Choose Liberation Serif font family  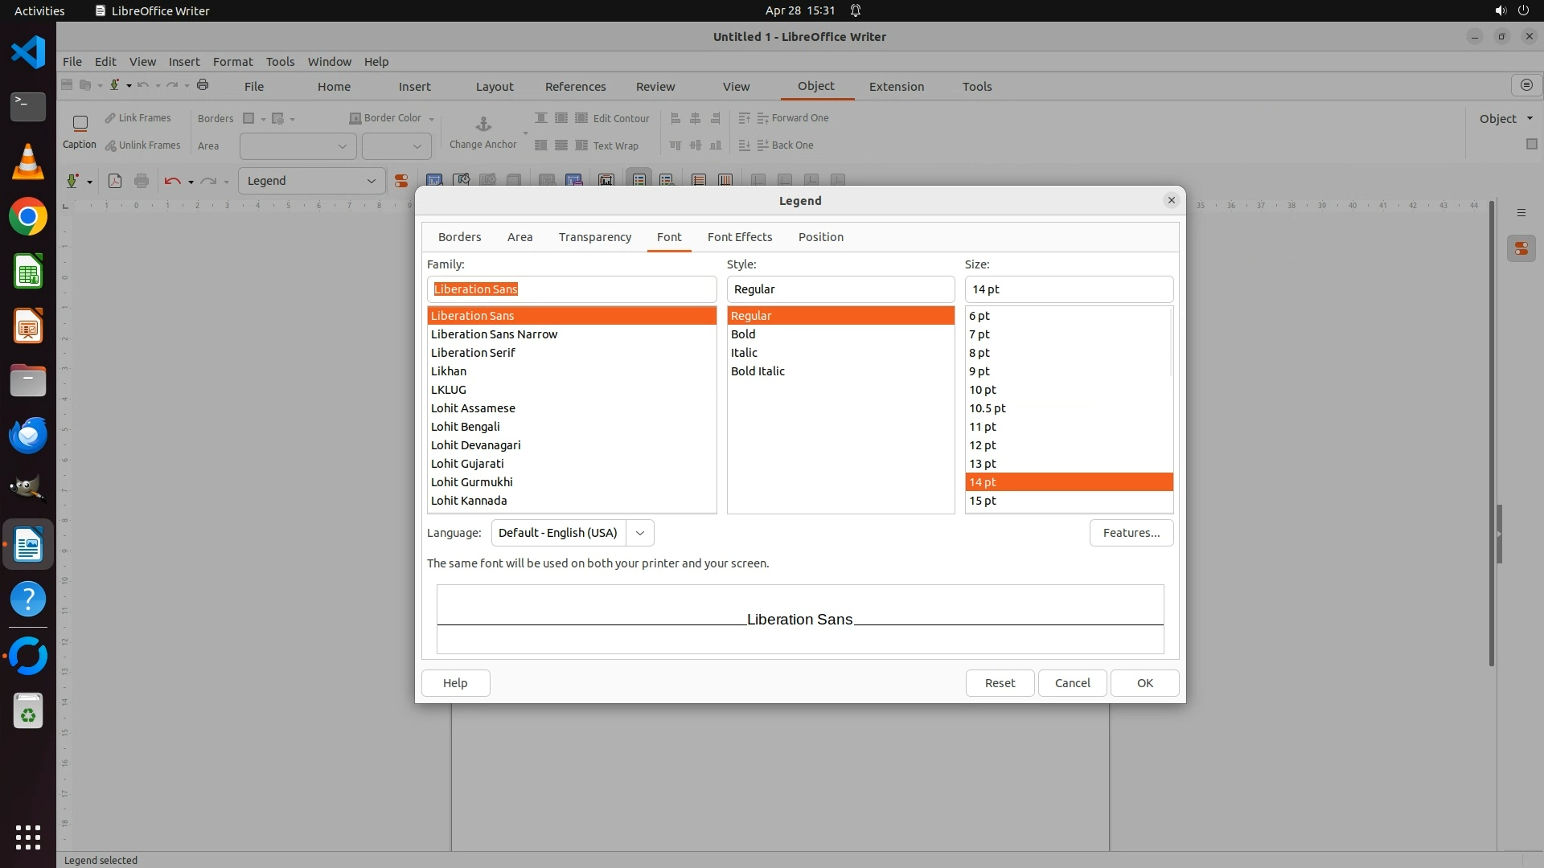click(x=473, y=353)
